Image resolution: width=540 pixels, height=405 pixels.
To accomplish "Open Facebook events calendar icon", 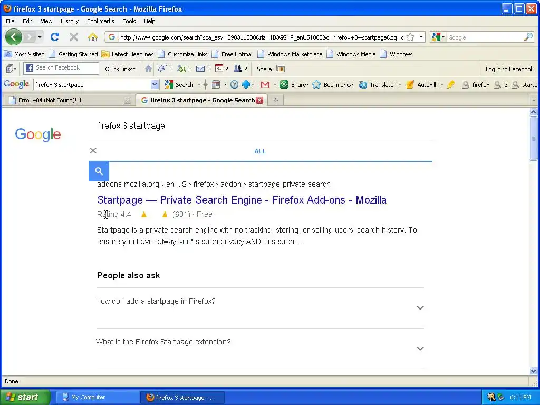I will [x=219, y=69].
